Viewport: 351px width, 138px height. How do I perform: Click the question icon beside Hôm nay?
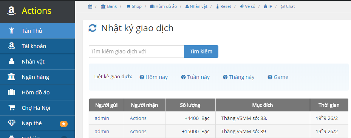pos(142,77)
